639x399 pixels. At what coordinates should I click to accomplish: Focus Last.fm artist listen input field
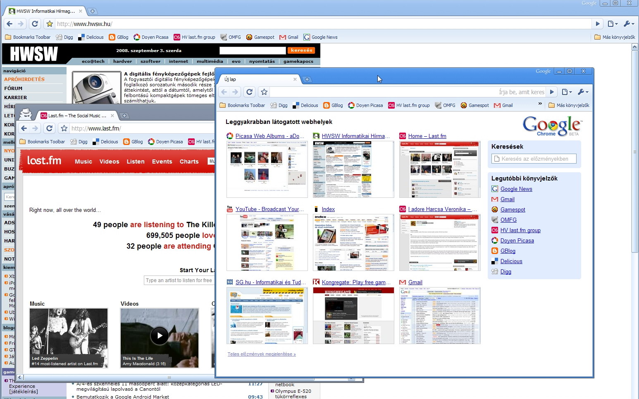click(179, 280)
